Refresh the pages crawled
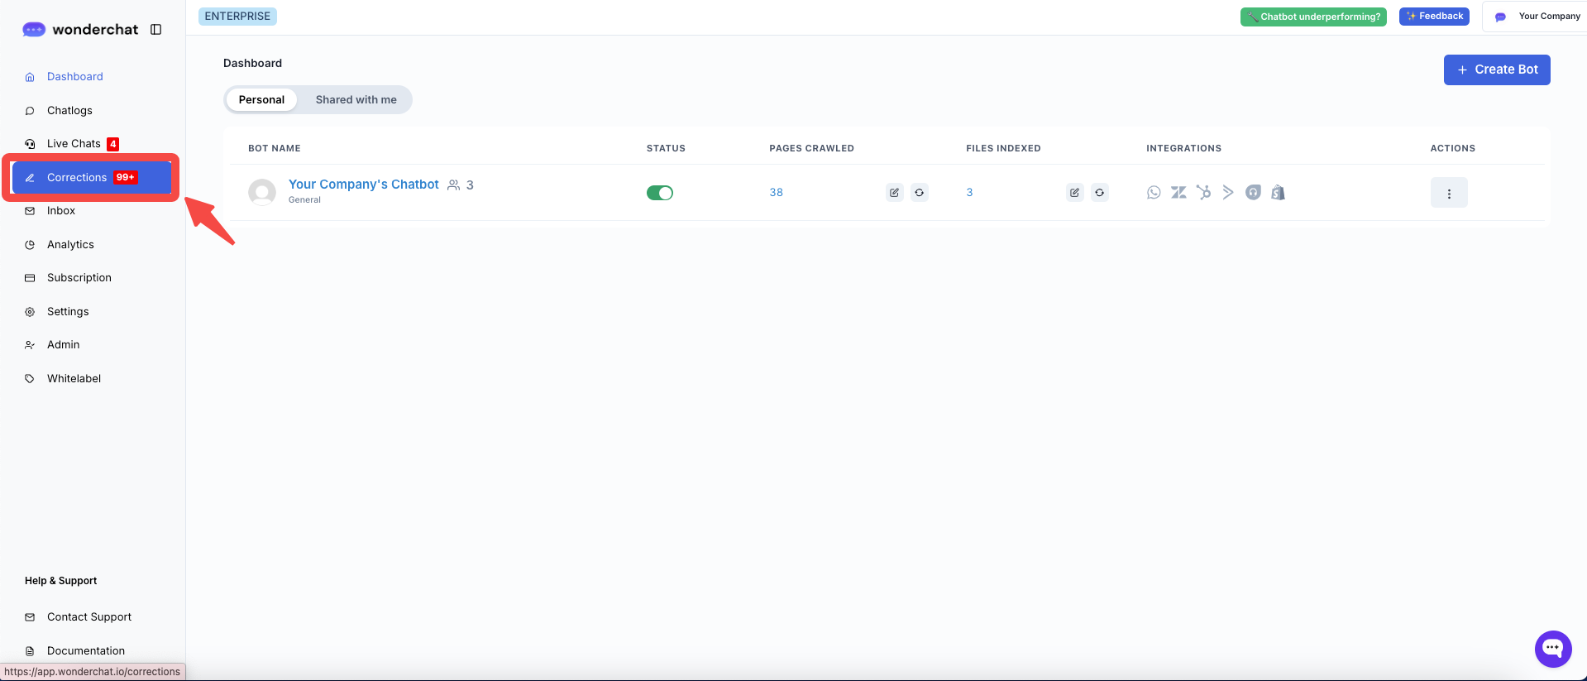 click(919, 193)
